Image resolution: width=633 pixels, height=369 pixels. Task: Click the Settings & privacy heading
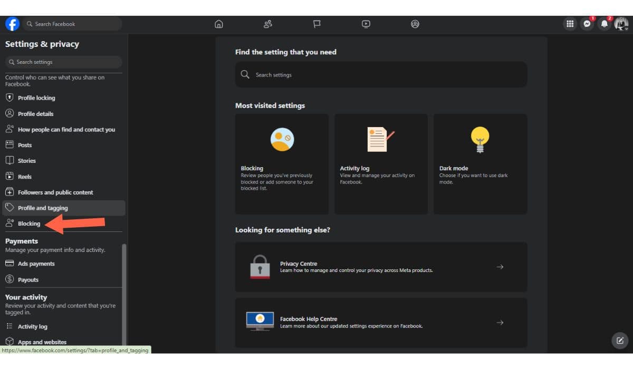42,44
